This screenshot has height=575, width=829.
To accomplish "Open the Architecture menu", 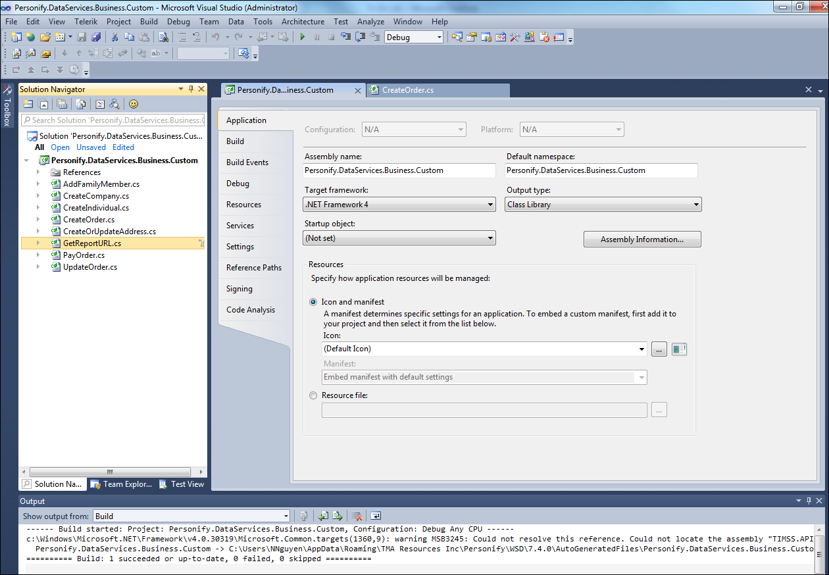I will [x=303, y=22].
